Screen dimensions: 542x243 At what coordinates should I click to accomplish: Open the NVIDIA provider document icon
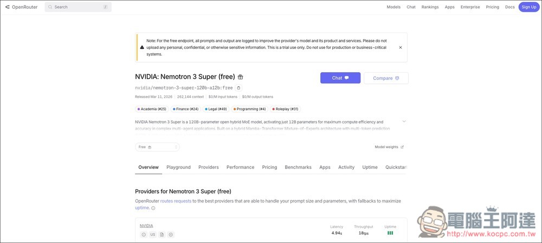point(162,235)
